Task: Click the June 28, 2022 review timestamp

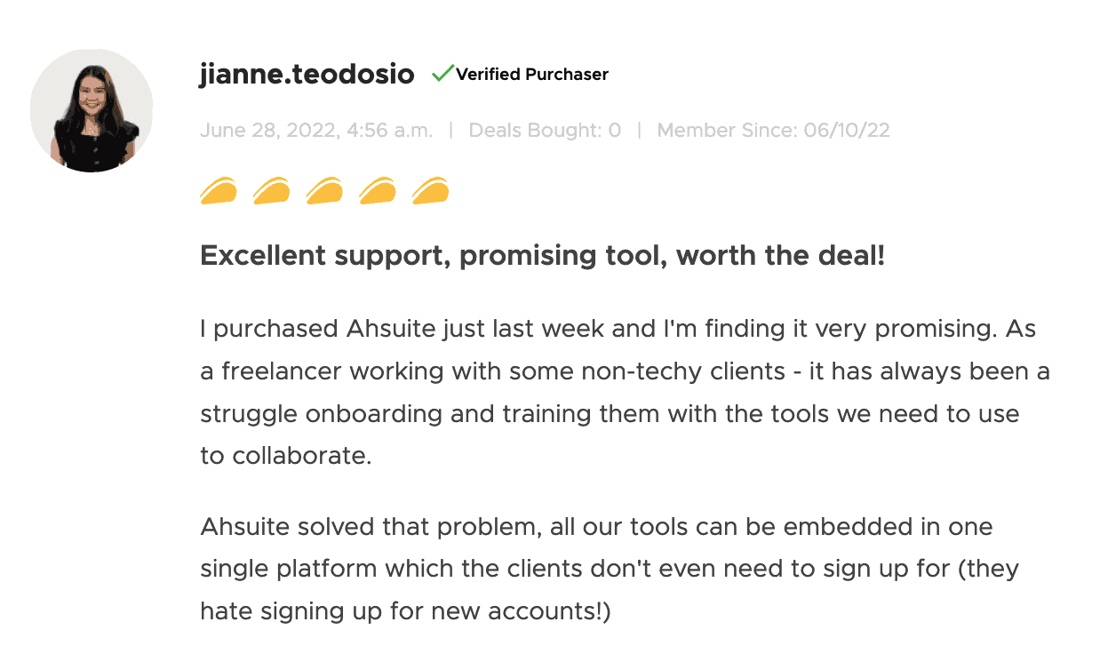Action: tap(316, 131)
